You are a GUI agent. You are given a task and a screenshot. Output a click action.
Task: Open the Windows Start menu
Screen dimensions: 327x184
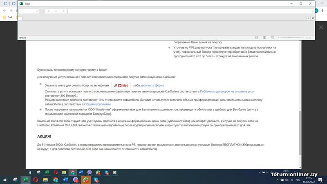click(x=5, y=180)
